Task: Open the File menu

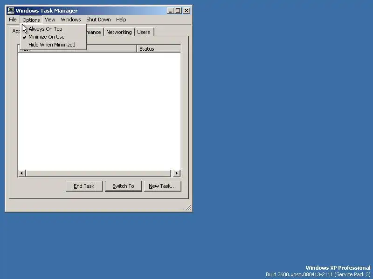Action: [x=13, y=20]
